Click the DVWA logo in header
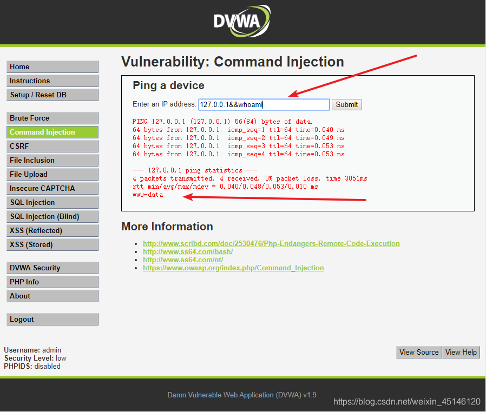Viewport: 486px width, 412px height. point(242,21)
